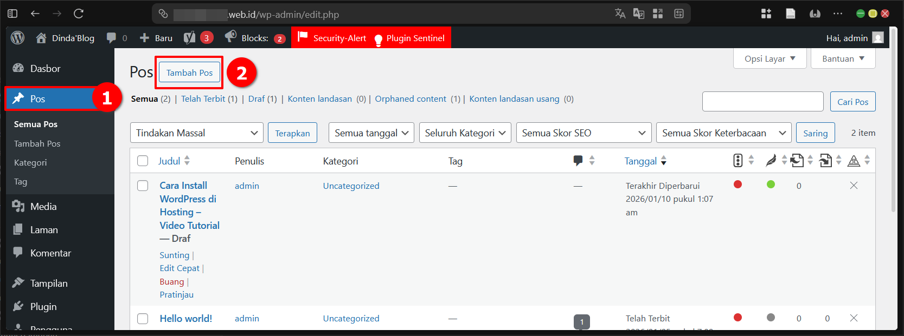
Task: Open Semua Skor SEO dropdown
Action: [584, 133]
